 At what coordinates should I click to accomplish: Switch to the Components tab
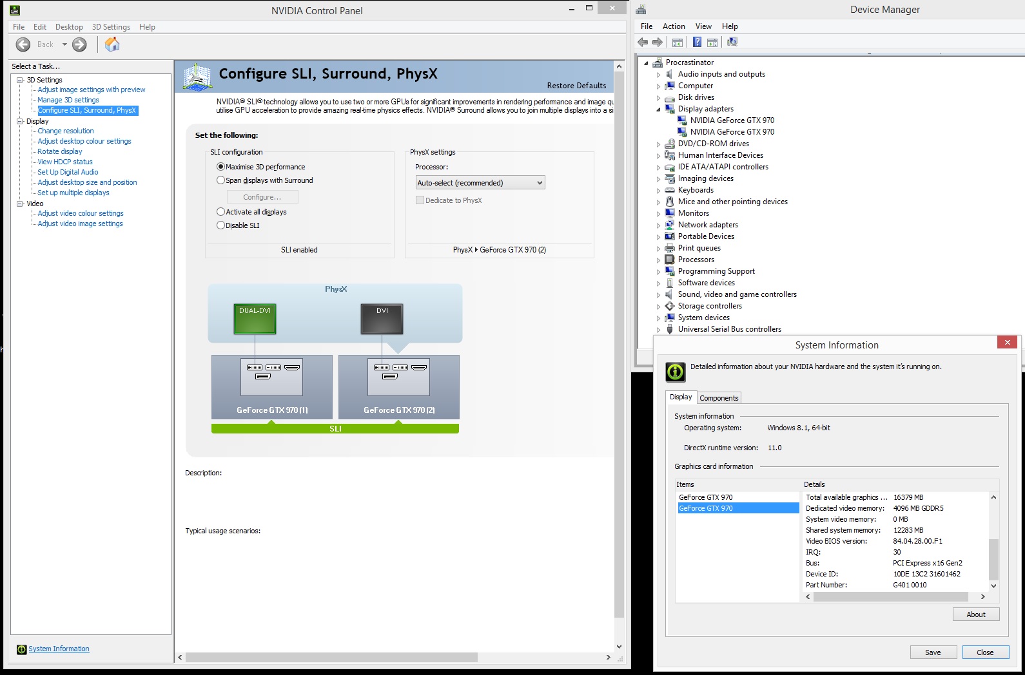point(719,398)
